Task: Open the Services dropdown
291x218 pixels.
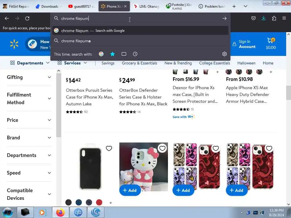Action: pyautogui.click(x=72, y=63)
